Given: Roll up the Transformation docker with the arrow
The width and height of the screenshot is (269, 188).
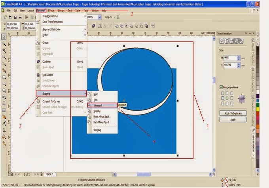Looking at the screenshot, I should point(250,34).
